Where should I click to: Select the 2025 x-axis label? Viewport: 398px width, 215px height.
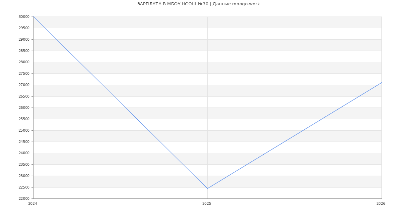(x=207, y=203)
